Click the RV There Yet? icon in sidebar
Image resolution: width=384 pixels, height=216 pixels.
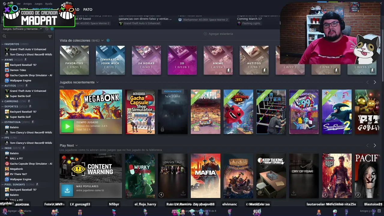[x=7, y=174]
